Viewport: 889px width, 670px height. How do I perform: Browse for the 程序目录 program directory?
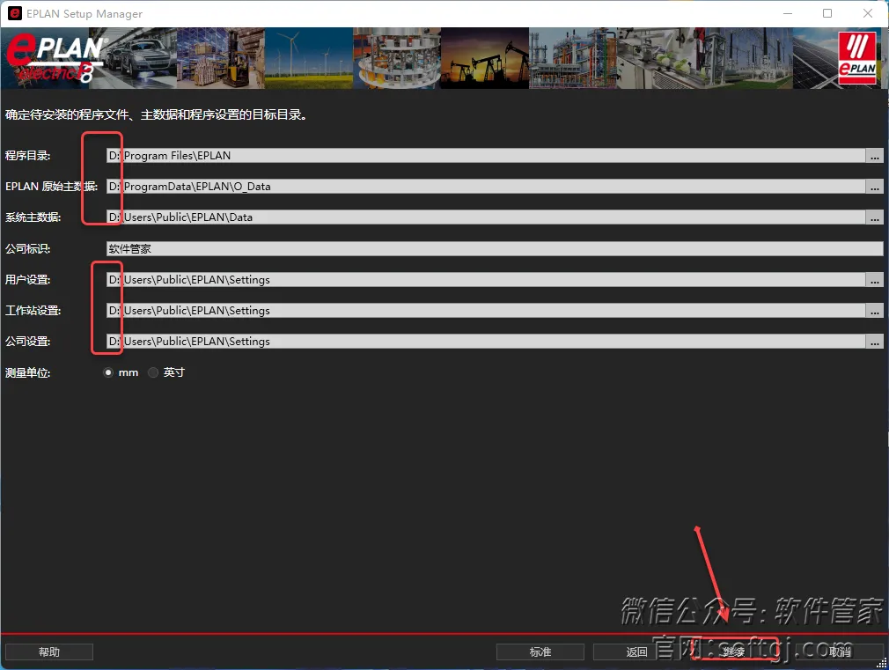coord(876,156)
